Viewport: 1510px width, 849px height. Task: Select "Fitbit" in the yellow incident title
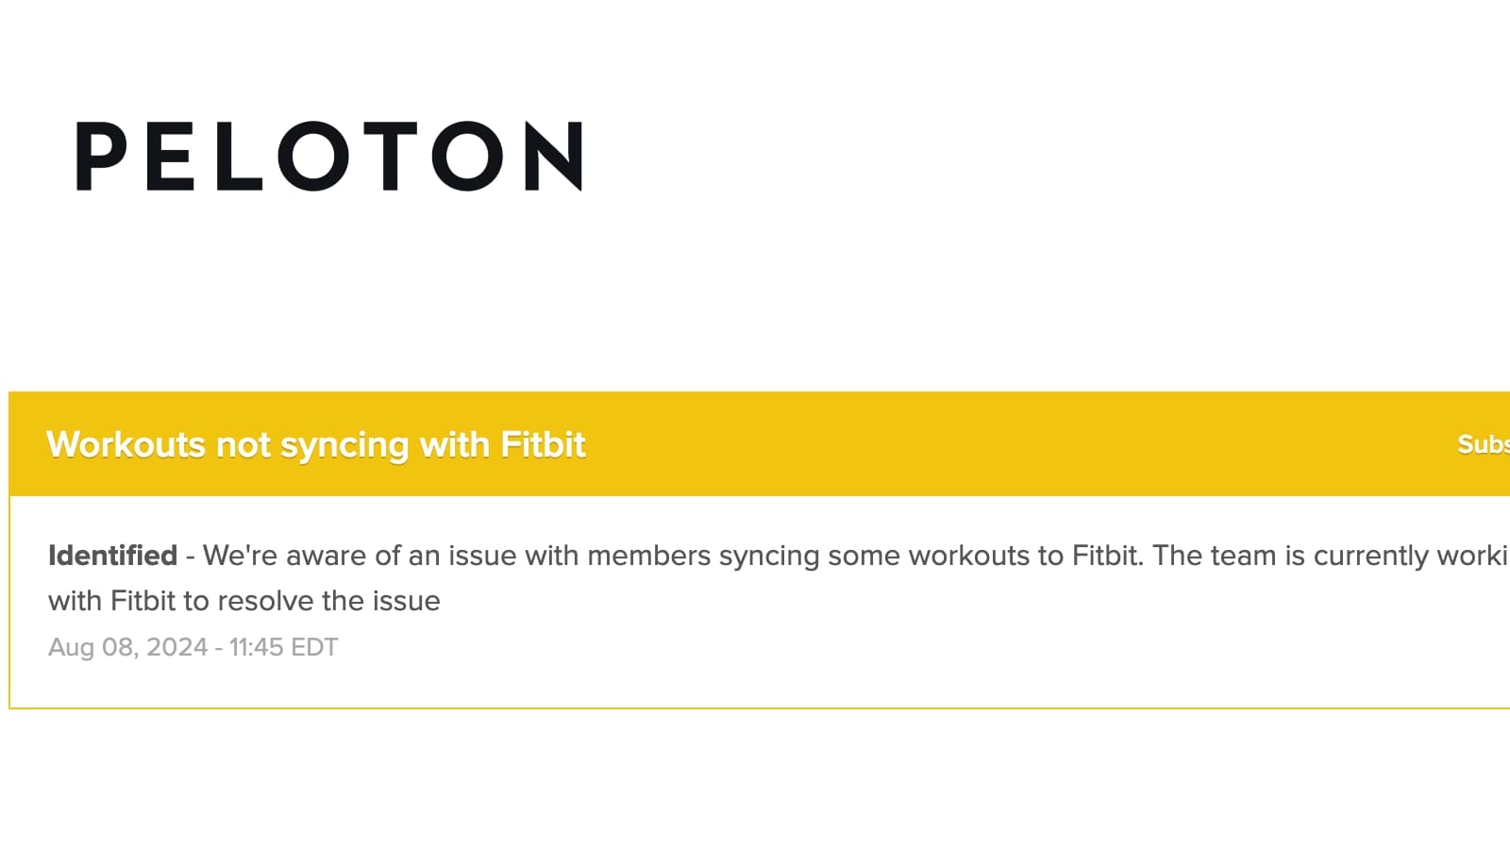pos(543,444)
